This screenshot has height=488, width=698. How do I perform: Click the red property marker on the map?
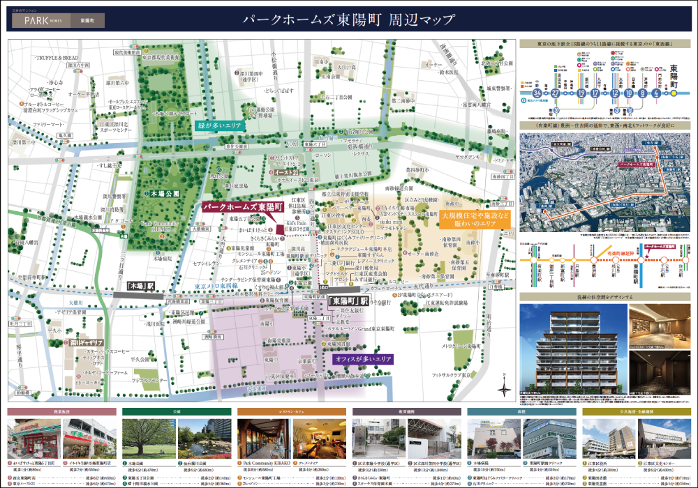coord(280,229)
